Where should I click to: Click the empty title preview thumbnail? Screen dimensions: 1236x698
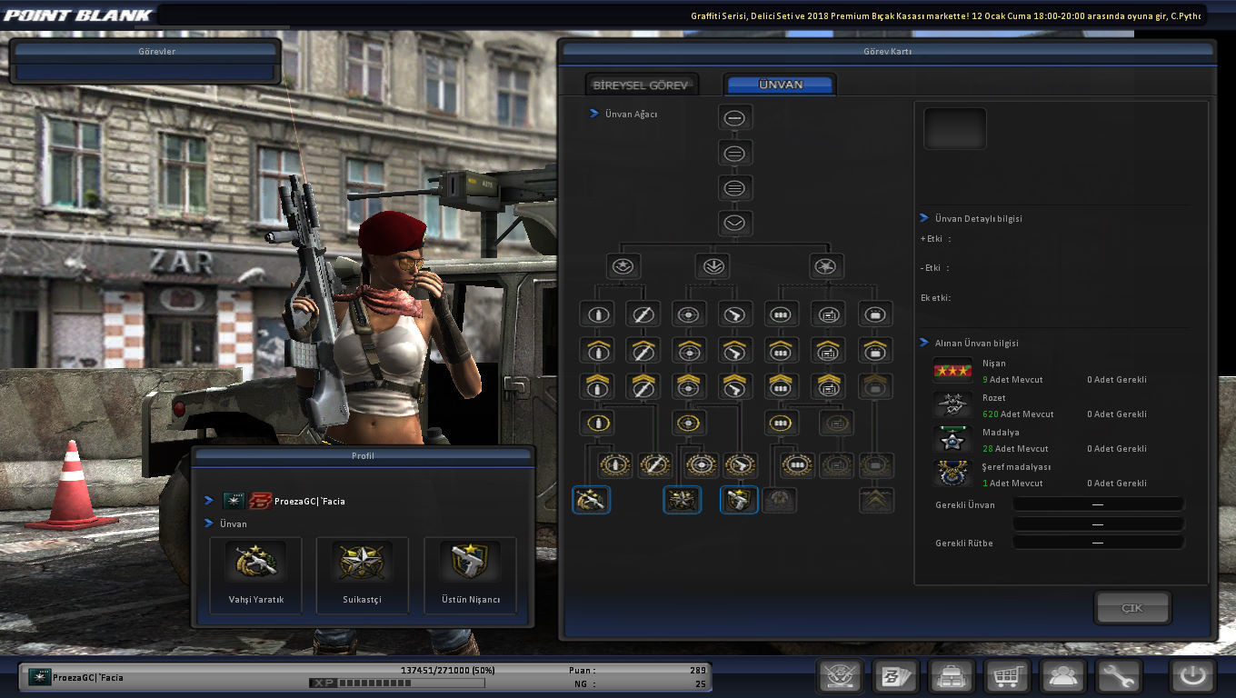tap(955, 128)
